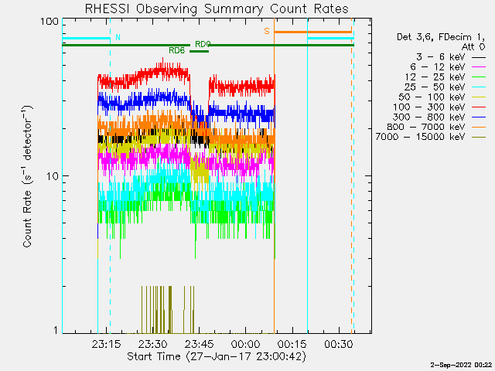Click the olive 7000 - 15000 keV legend line
The image size is (495, 371).
click(479, 138)
